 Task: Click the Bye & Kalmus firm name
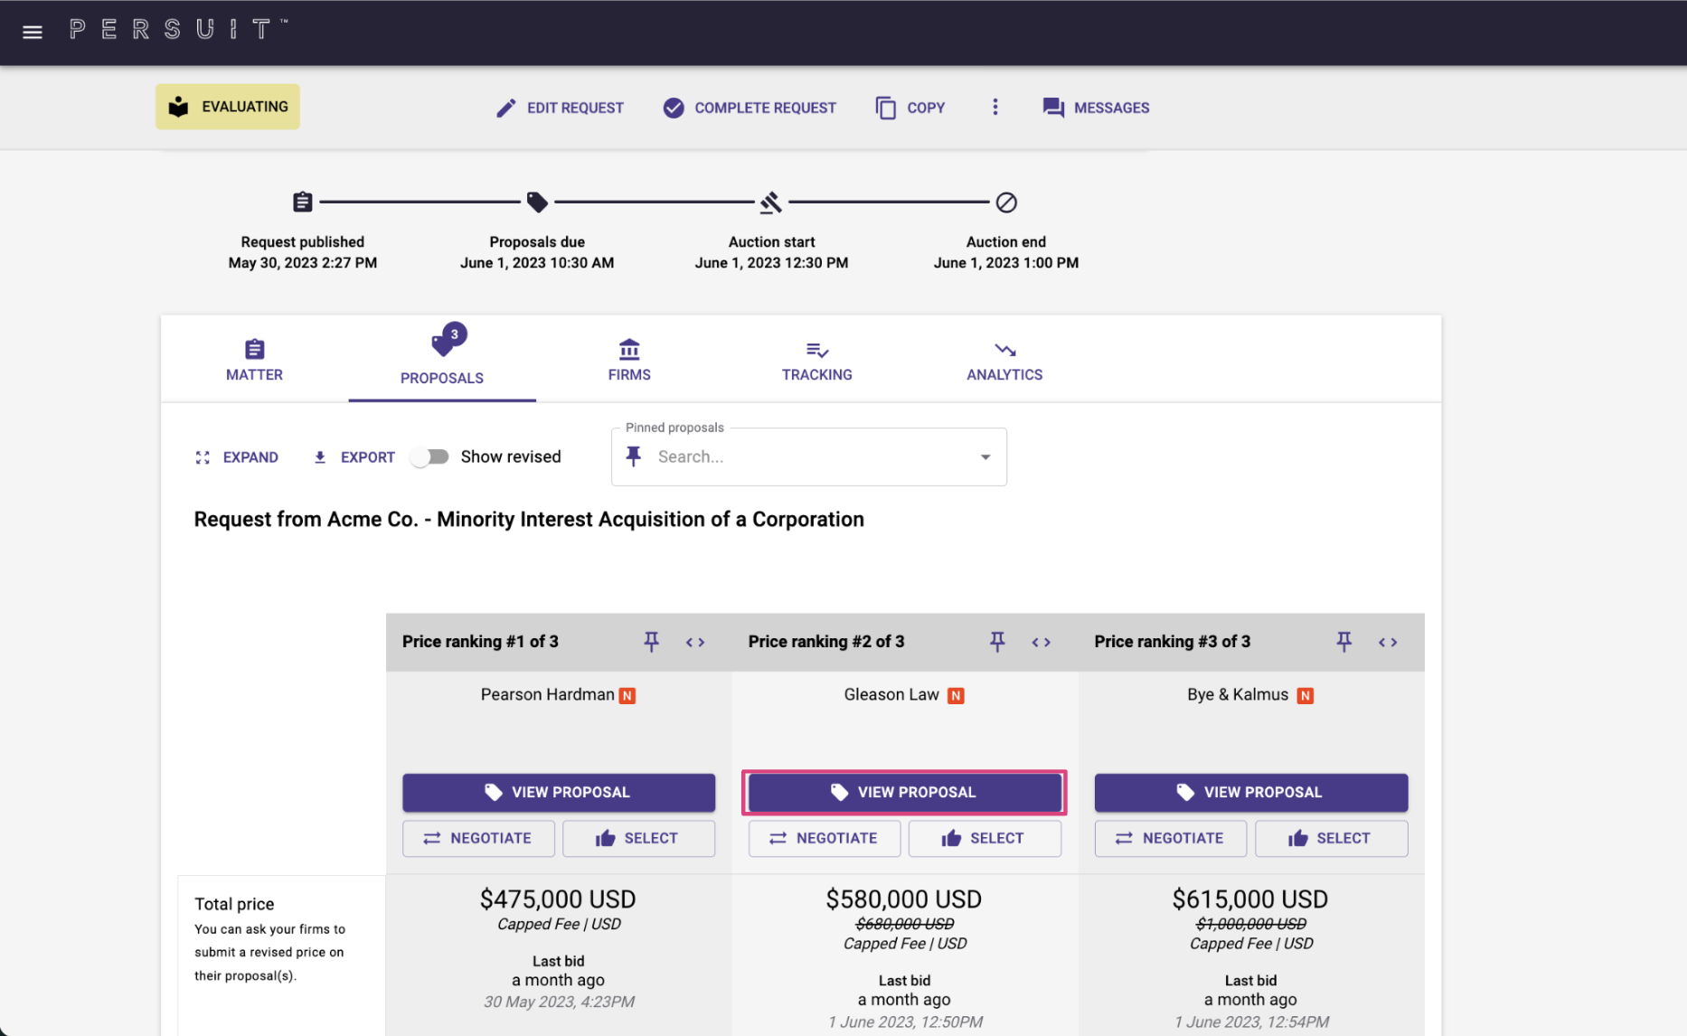(1238, 694)
